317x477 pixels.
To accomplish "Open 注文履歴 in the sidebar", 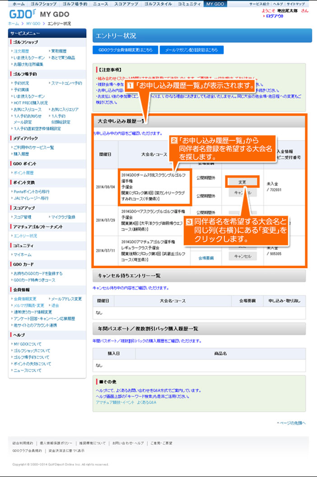I will 21,51.
